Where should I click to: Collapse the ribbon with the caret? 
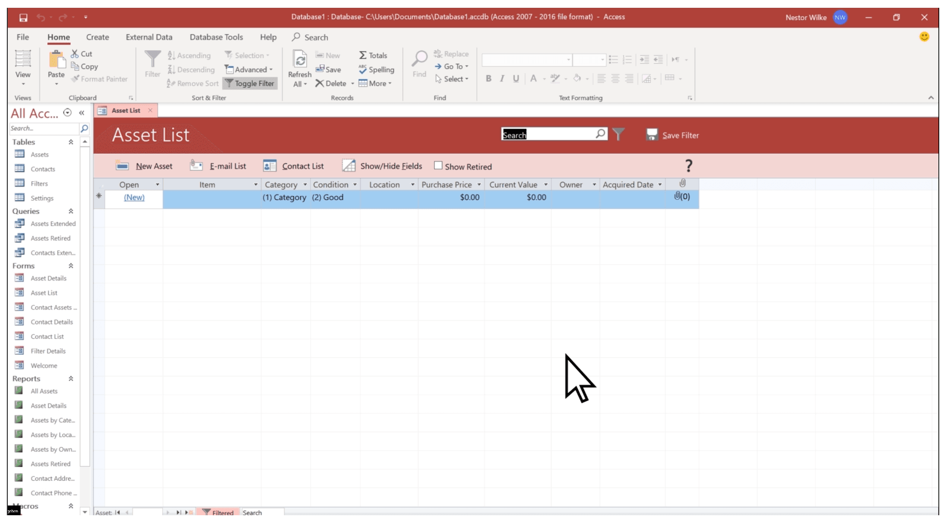(x=931, y=97)
